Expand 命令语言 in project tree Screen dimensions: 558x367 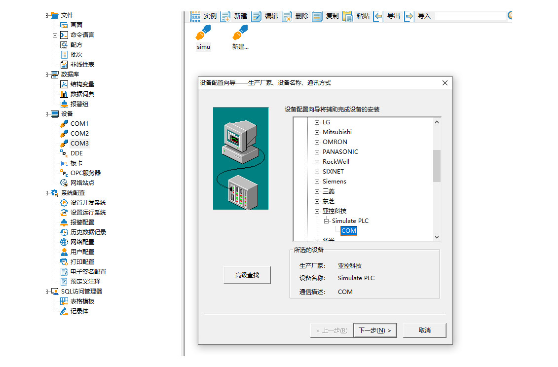pos(55,35)
